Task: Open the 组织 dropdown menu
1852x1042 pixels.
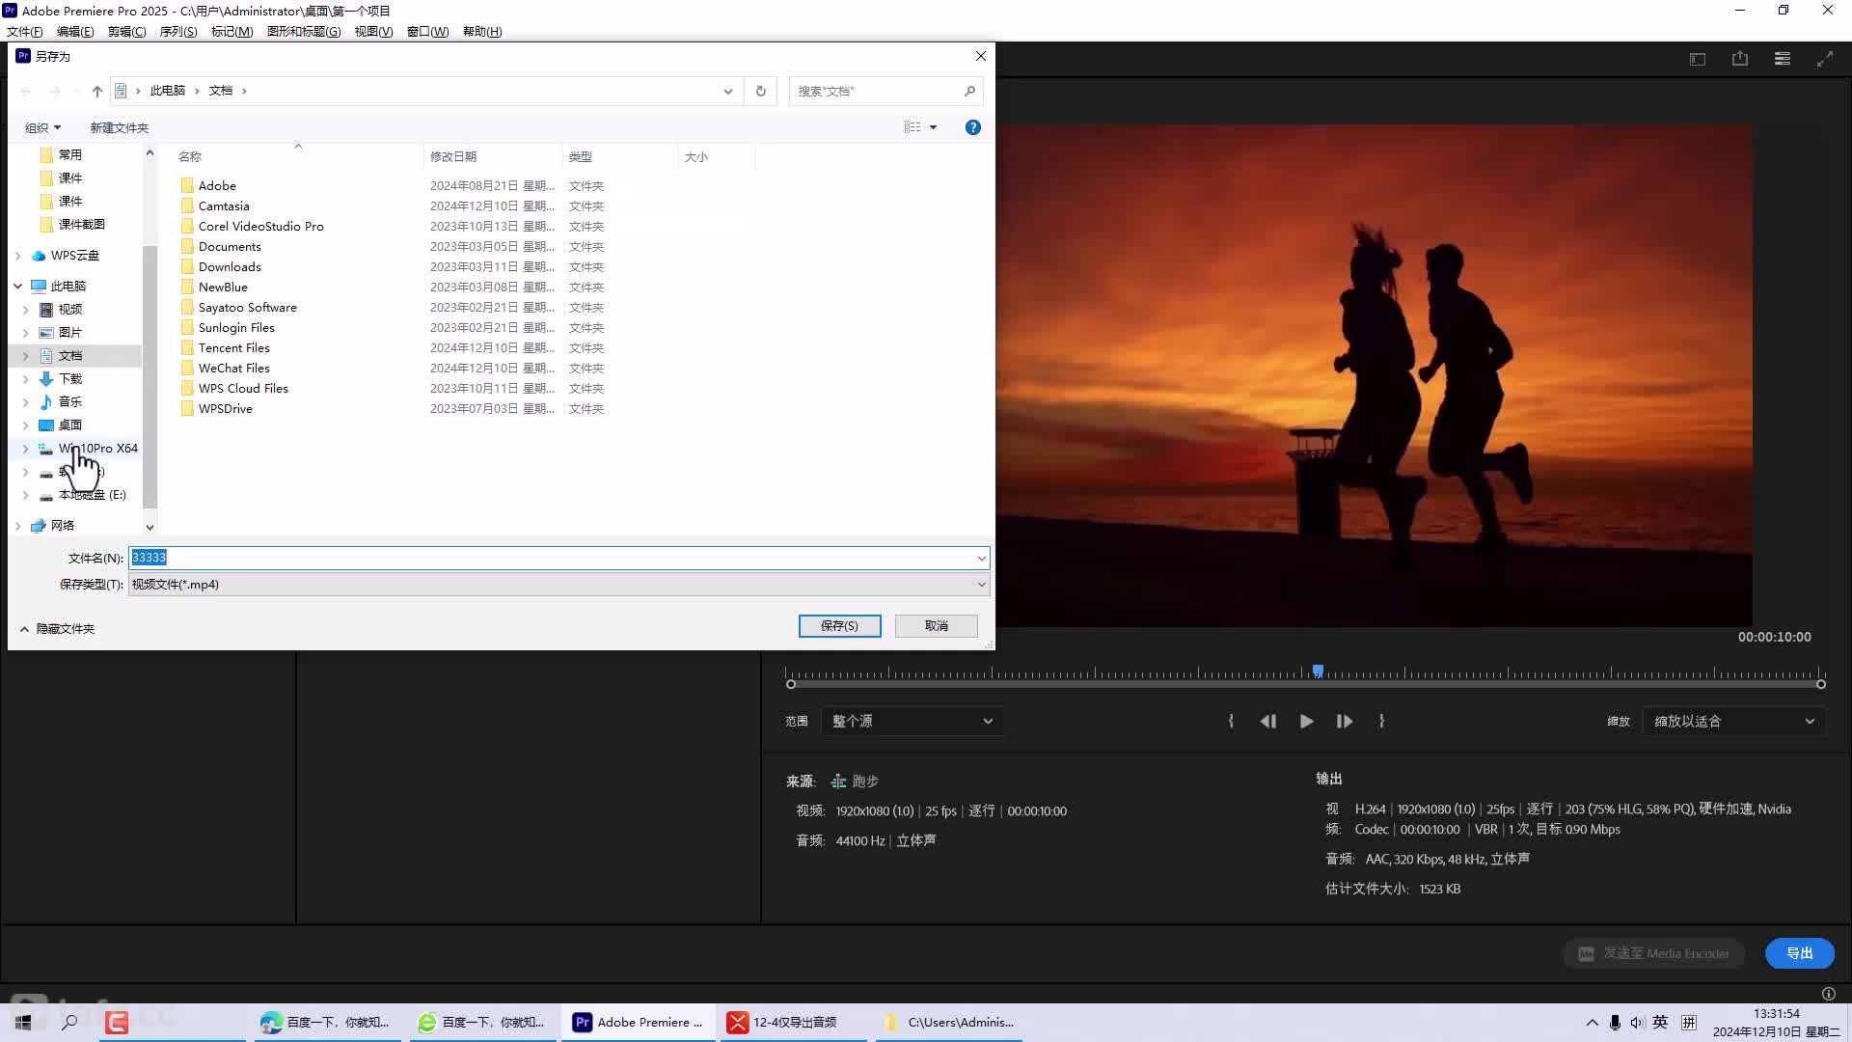Action: click(42, 127)
